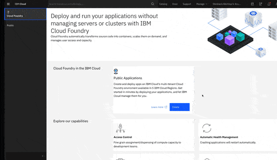The image size is (277, 160).
Task: Click the Access Control hierarchy icon
Action: (x=120, y=128)
